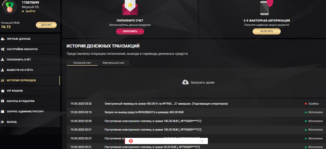
Task: Click the gift icon for Бонусы и подарки
Action: point(3,101)
